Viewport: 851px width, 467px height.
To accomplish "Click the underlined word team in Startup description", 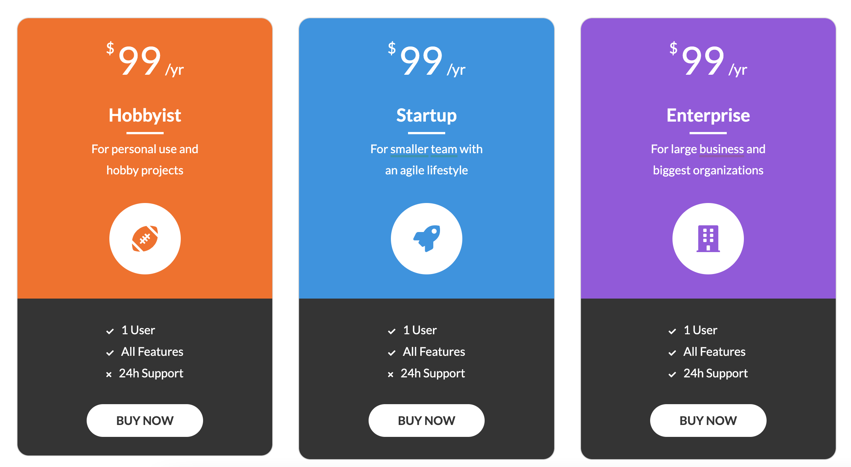I will tap(444, 149).
